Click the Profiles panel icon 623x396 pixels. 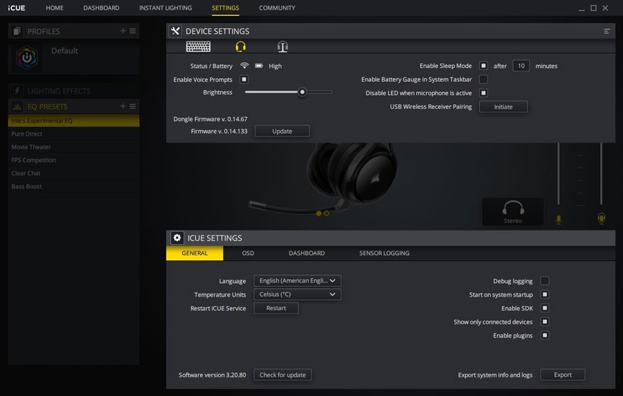17,31
